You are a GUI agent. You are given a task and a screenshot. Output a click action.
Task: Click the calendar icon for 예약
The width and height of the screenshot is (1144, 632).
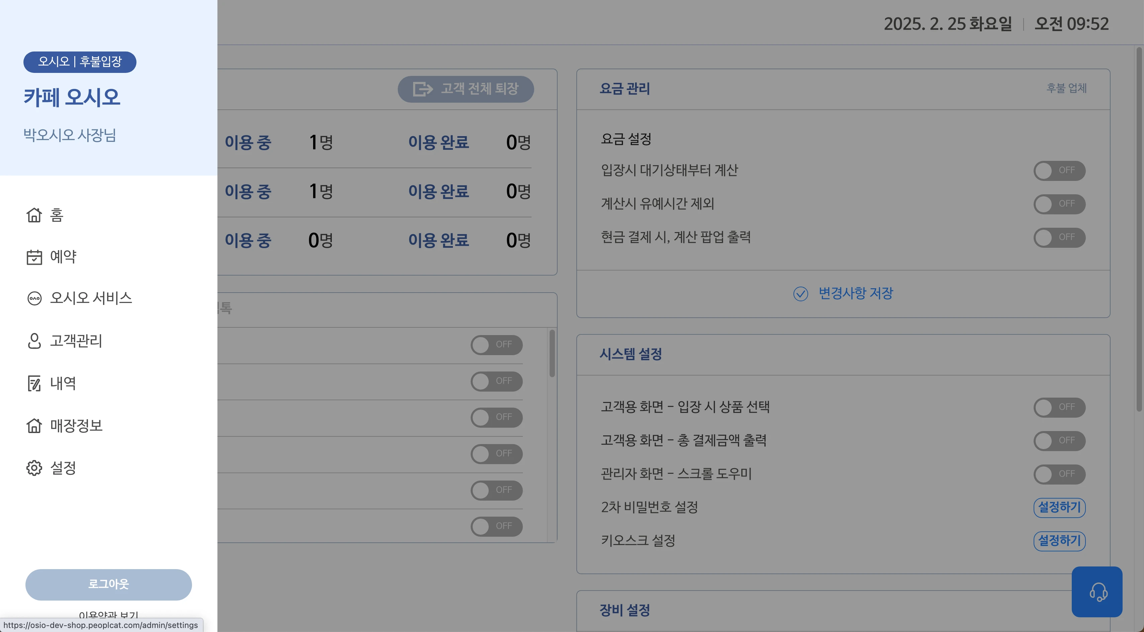point(34,257)
